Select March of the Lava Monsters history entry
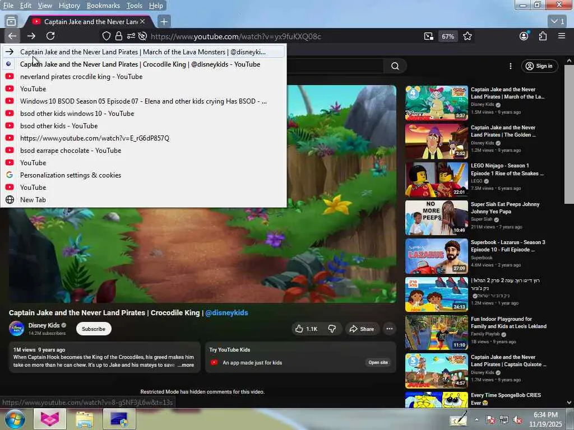This screenshot has height=430, width=574. pyautogui.click(x=143, y=52)
